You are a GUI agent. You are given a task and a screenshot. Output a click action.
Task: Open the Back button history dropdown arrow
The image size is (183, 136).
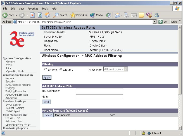point(16,15)
